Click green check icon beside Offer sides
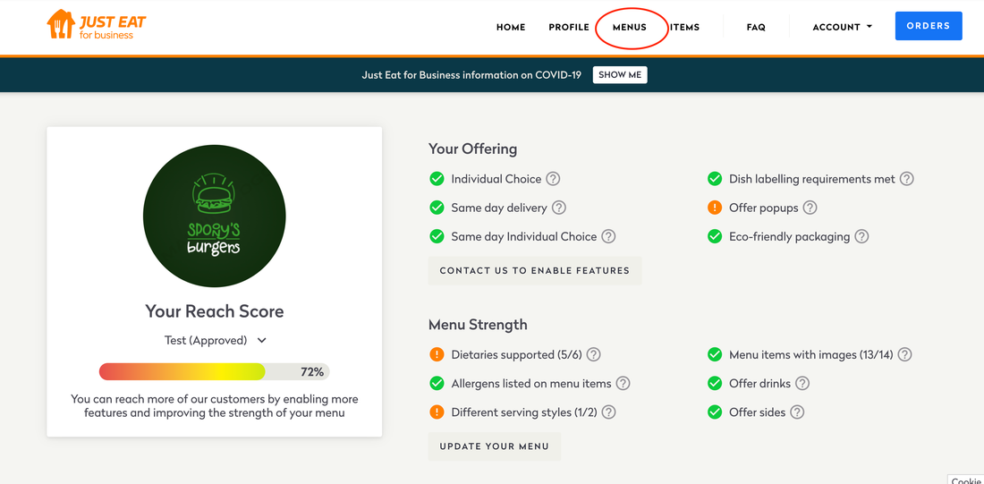Image resolution: width=984 pixels, height=484 pixels. pyautogui.click(x=715, y=412)
